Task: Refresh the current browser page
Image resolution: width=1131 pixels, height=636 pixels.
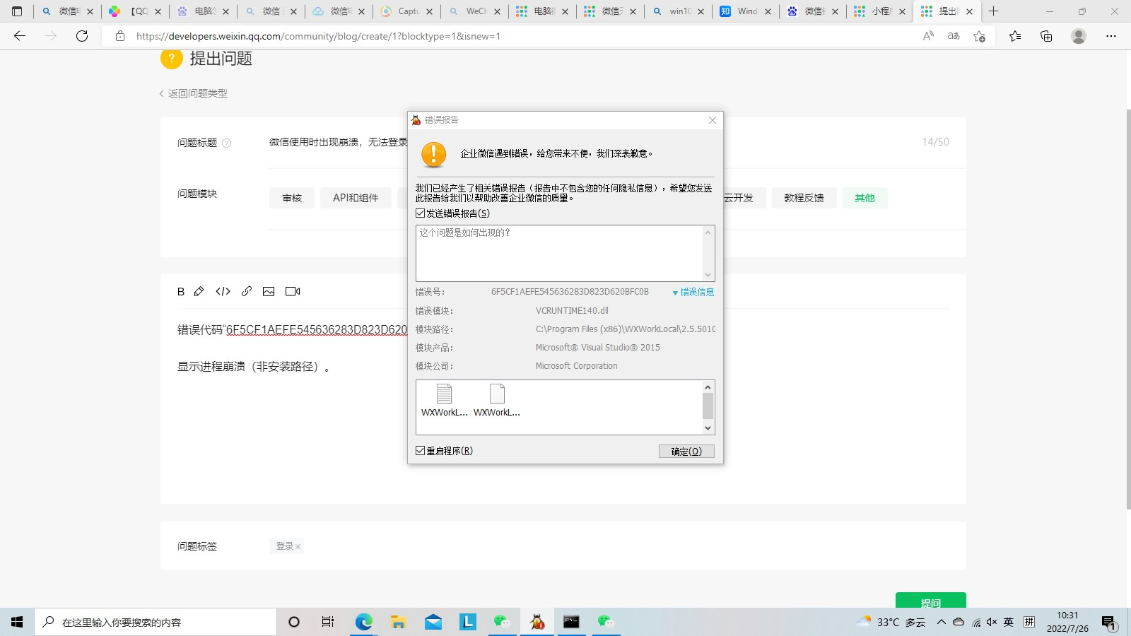Action: coord(82,36)
